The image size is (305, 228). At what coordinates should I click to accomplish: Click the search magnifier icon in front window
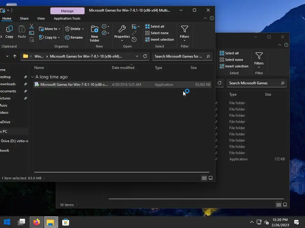click(208, 56)
